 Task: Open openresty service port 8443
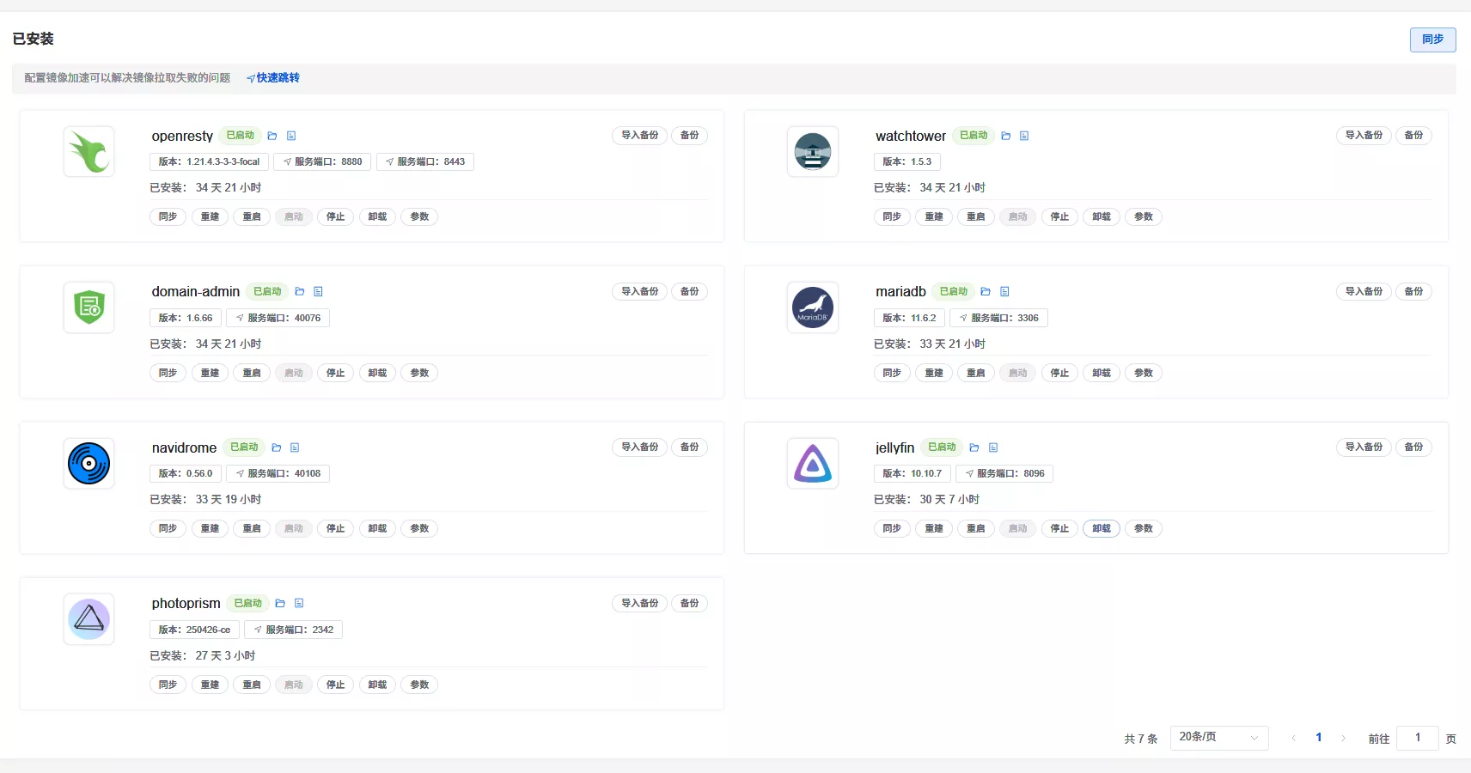coord(425,161)
